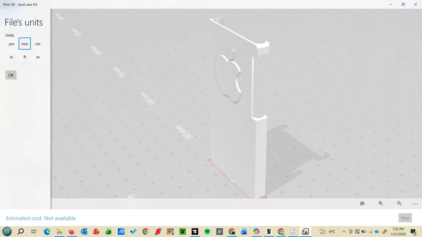Click the 100 mm ruler label
The width and height of the screenshot is (422, 237).
(x=148, y=98)
